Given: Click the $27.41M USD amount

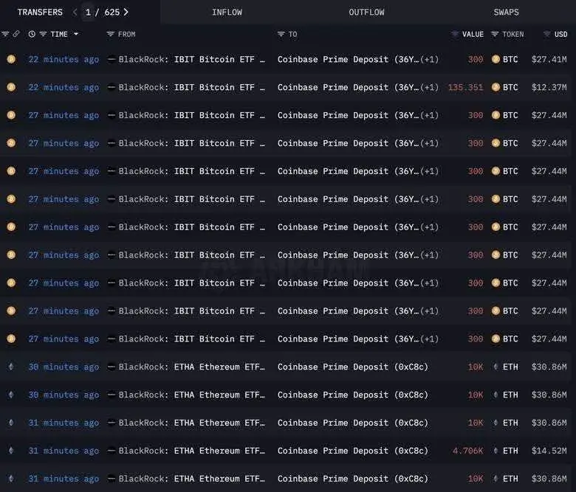Looking at the screenshot, I should click(549, 59).
